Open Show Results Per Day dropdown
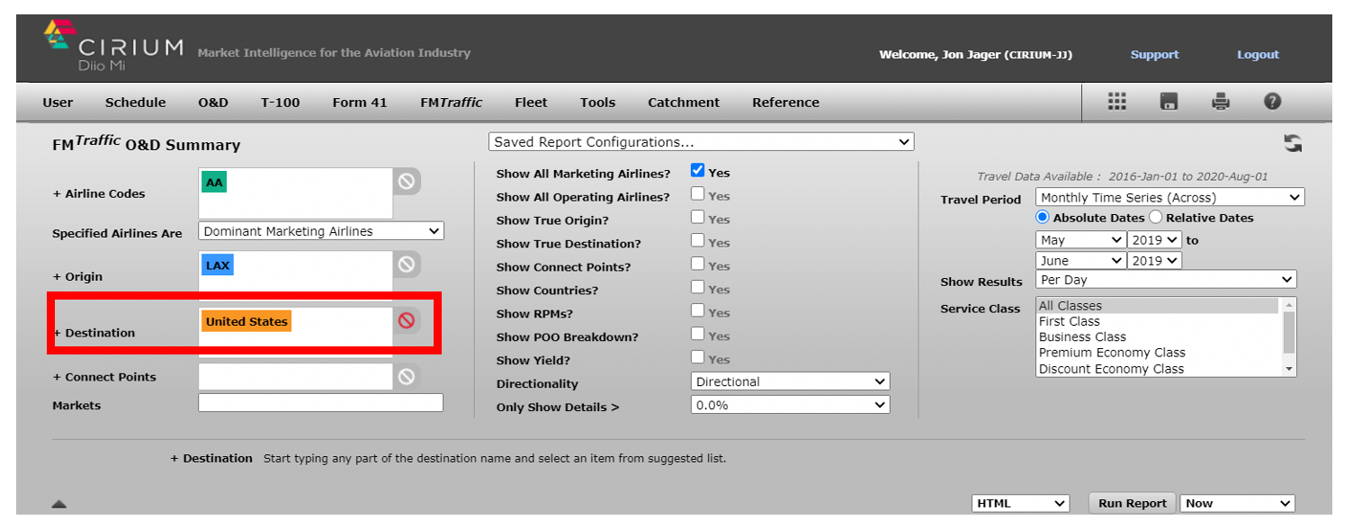The width and height of the screenshot is (1362, 529). pyautogui.click(x=1166, y=280)
